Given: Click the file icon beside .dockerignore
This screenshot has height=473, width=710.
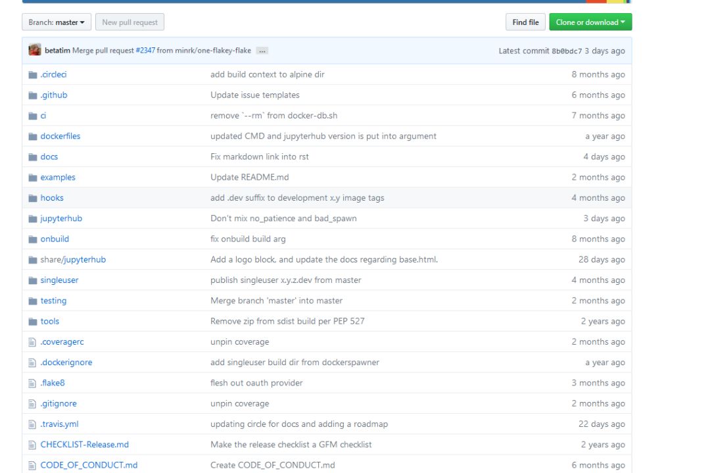Looking at the screenshot, I should (32, 362).
